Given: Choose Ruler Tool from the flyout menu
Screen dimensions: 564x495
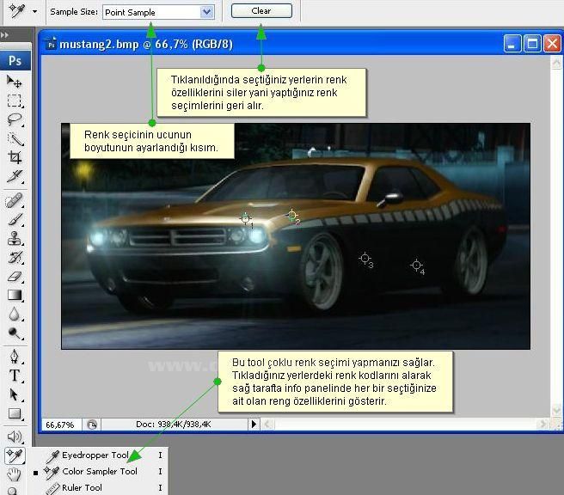Looking at the screenshot, I should tap(82, 488).
